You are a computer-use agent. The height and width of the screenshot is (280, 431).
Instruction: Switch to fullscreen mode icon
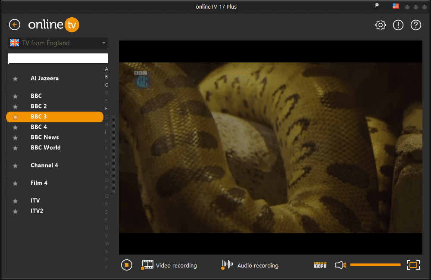click(x=413, y=265)
